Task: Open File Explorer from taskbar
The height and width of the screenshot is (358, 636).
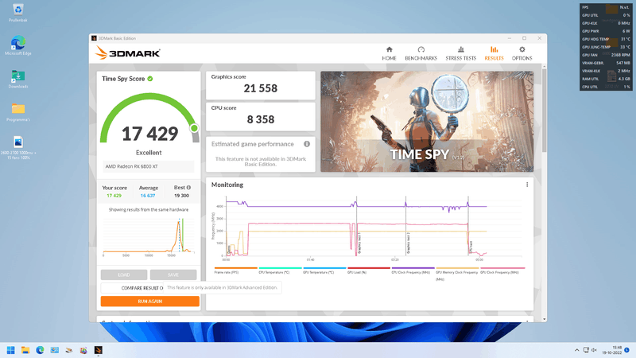Action: [x=25, y=350]
